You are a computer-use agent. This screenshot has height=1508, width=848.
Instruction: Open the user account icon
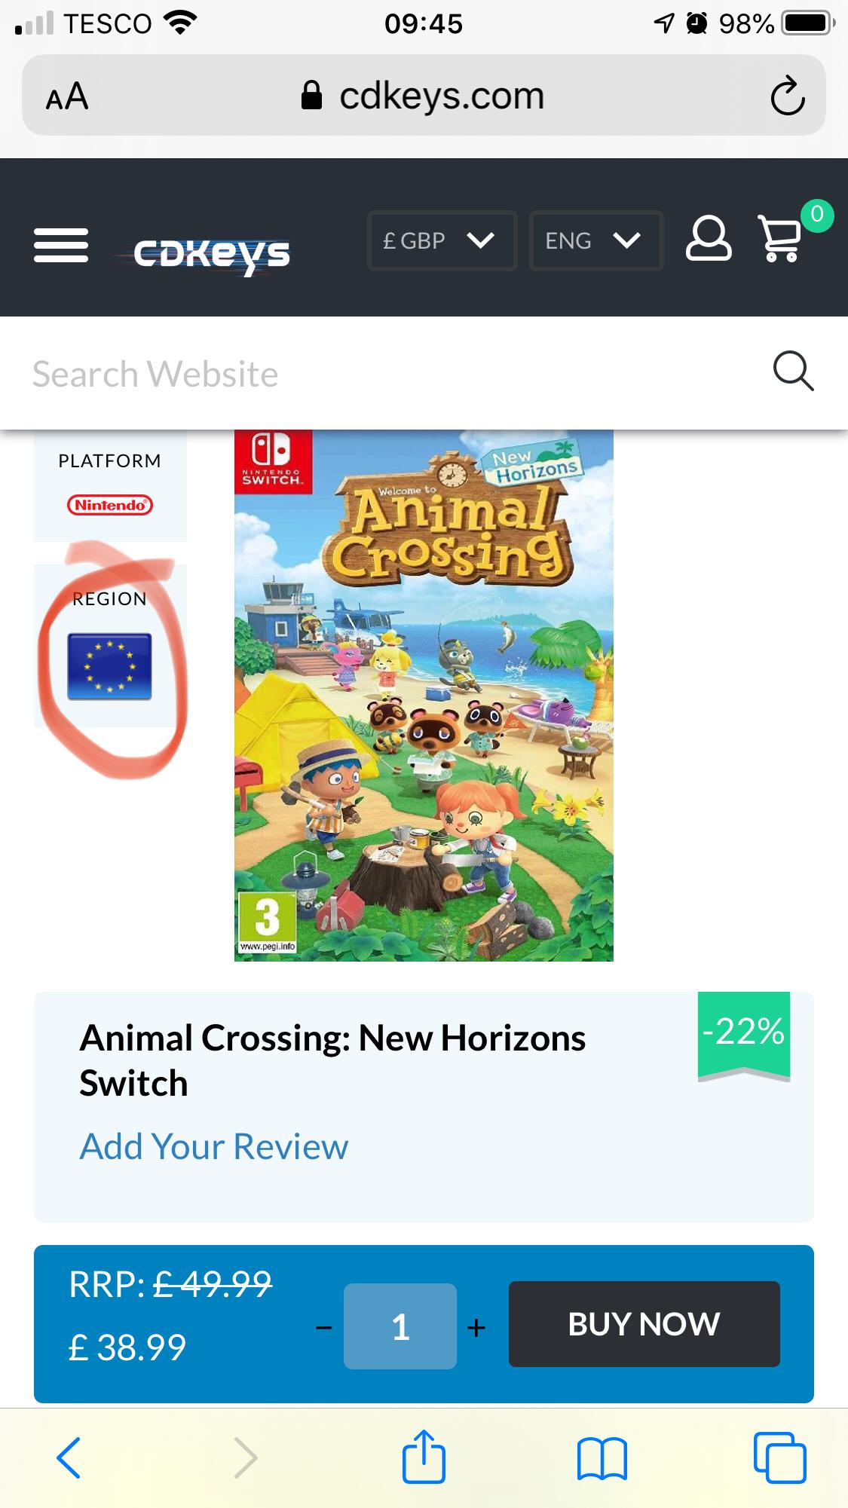[x=708, y=240]
